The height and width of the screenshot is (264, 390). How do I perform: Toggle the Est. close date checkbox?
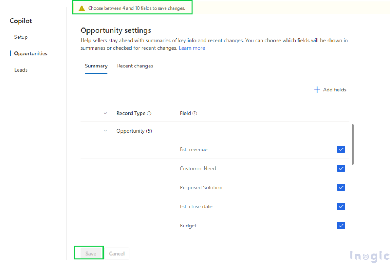tap(341, 206)
